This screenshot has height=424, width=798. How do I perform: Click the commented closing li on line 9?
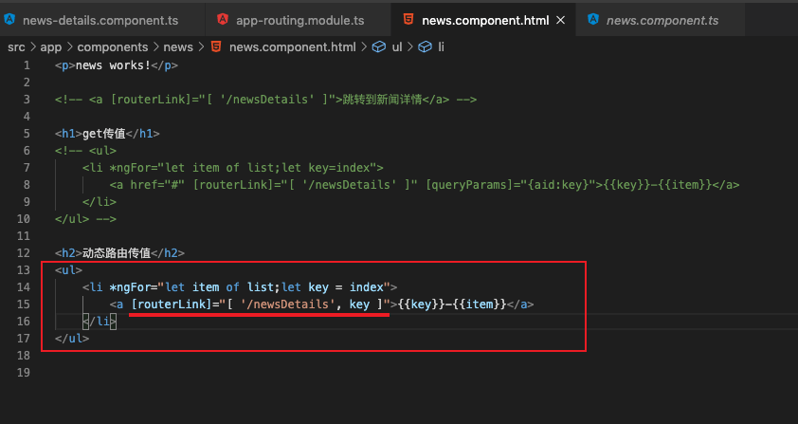100,202
